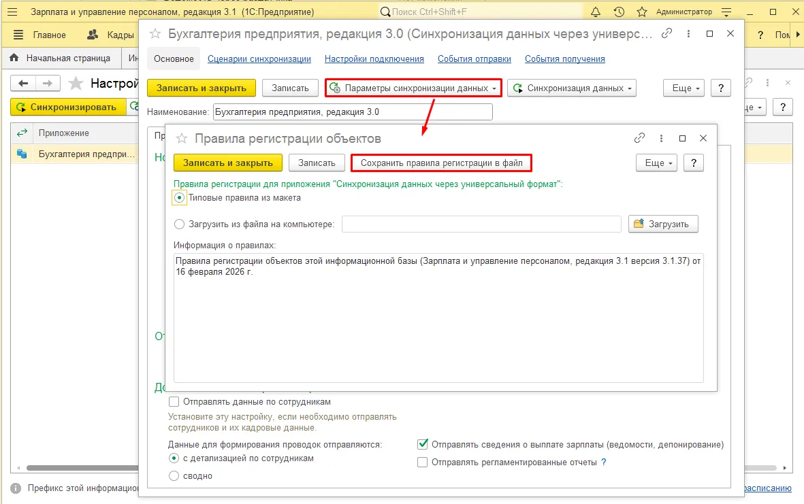Open Сценарии синхронизации link
Image resolution: width=804 pixels, height=504 pixels.
(x=259, y=59)
